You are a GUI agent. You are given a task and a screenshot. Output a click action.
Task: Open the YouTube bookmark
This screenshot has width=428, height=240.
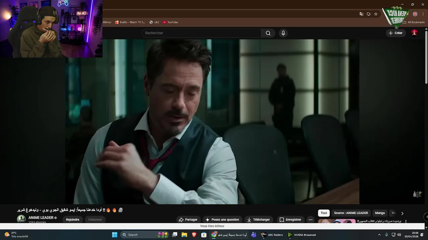[170, 22]
